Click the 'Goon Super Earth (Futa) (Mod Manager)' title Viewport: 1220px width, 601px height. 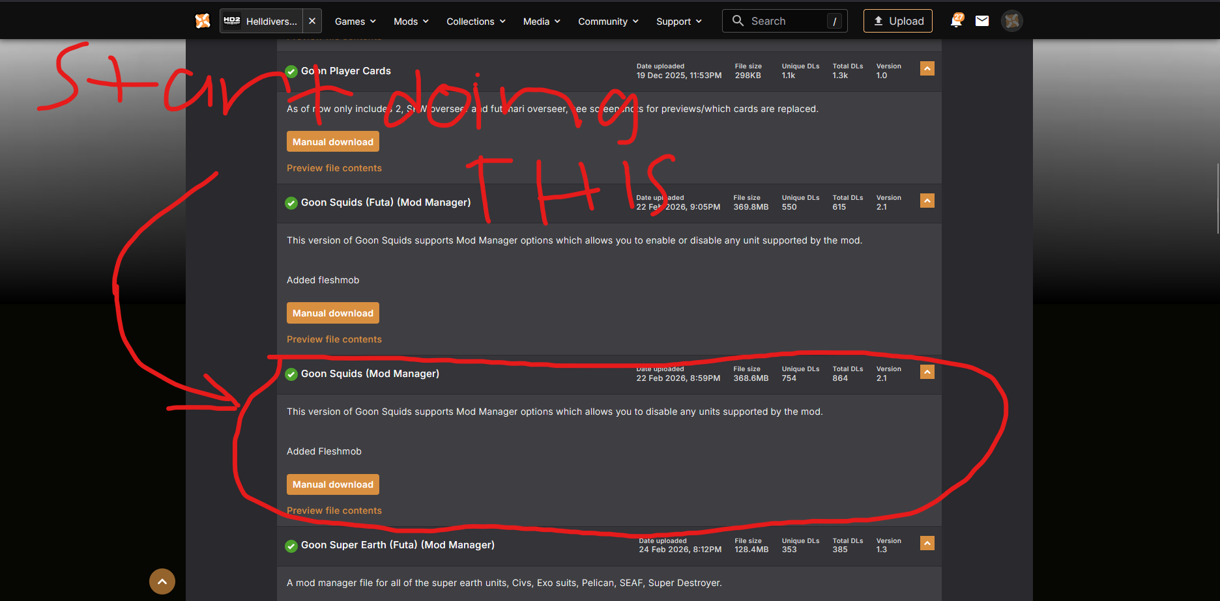(x=398, y=545)
